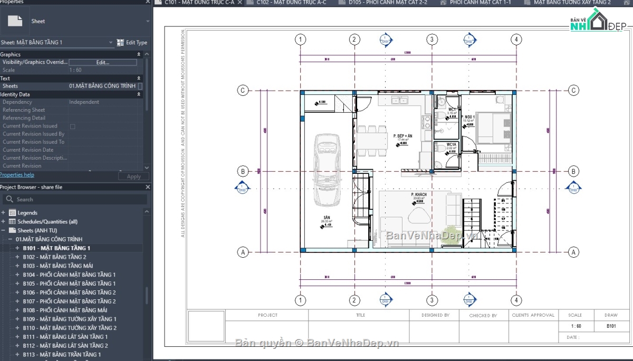The height and width of the screenshot is (361, 633).
Task: Open the Sheet type selector dropdown
Action: point(148,22)
